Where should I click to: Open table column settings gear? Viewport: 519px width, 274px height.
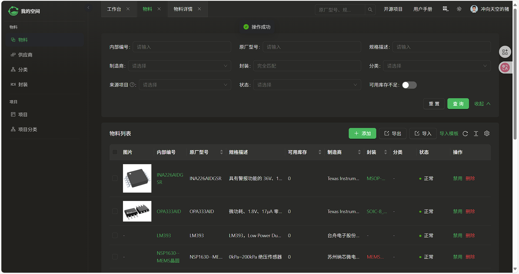click(x=487, y=134)
